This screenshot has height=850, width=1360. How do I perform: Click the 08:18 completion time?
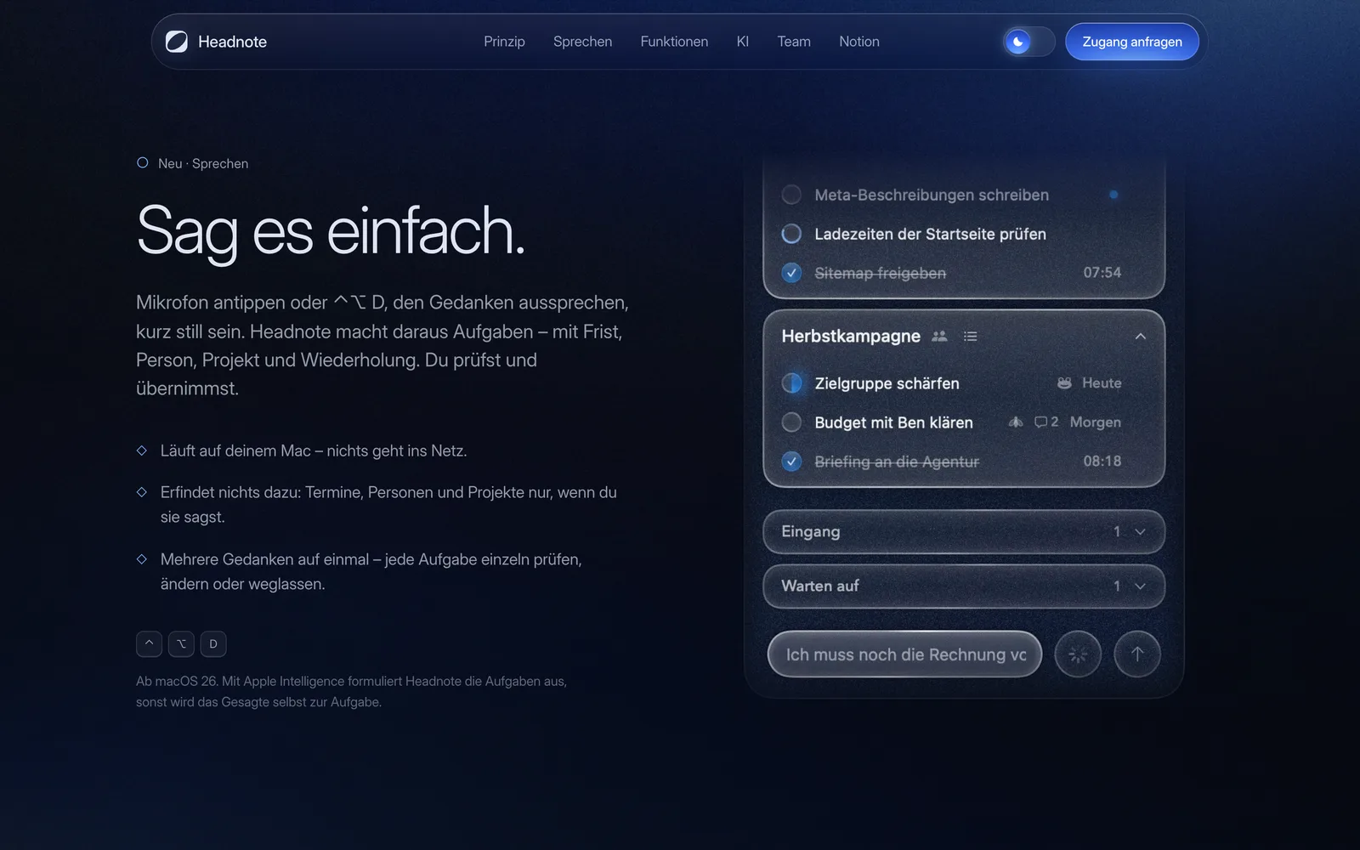tap(1102, 462)
